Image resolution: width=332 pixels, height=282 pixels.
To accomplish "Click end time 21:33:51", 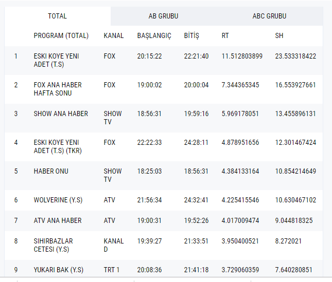I will click(x=196, y=241).
